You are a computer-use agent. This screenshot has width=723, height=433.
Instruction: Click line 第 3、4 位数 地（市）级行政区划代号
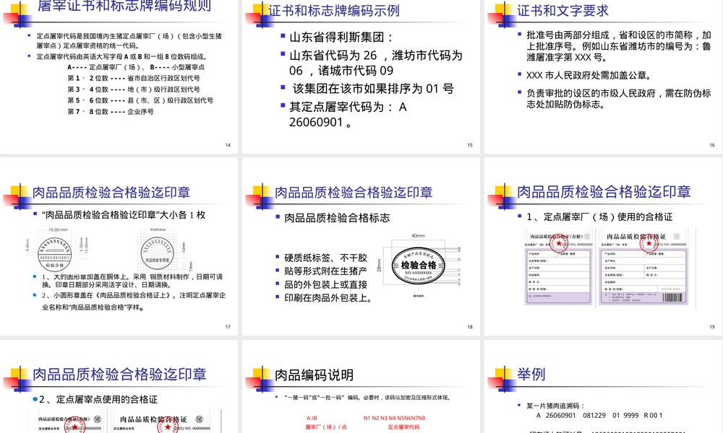[134, 89]
